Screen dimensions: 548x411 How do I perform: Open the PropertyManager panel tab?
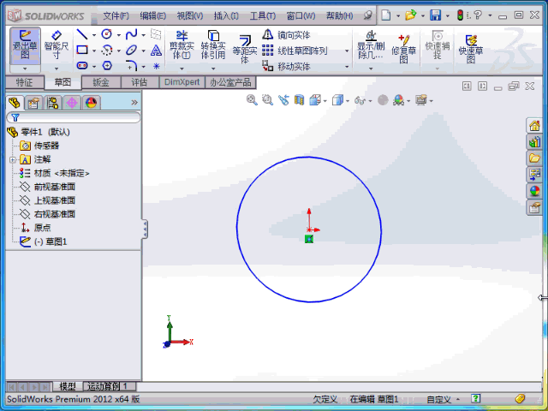point(33,103)
